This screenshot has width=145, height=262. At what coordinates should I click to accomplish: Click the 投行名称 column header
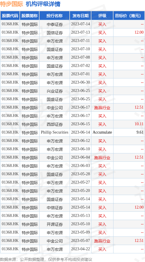pyautogui.click(x=55, y=16)
